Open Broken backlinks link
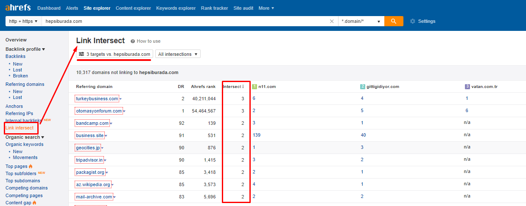 click(x=20, y=76)
